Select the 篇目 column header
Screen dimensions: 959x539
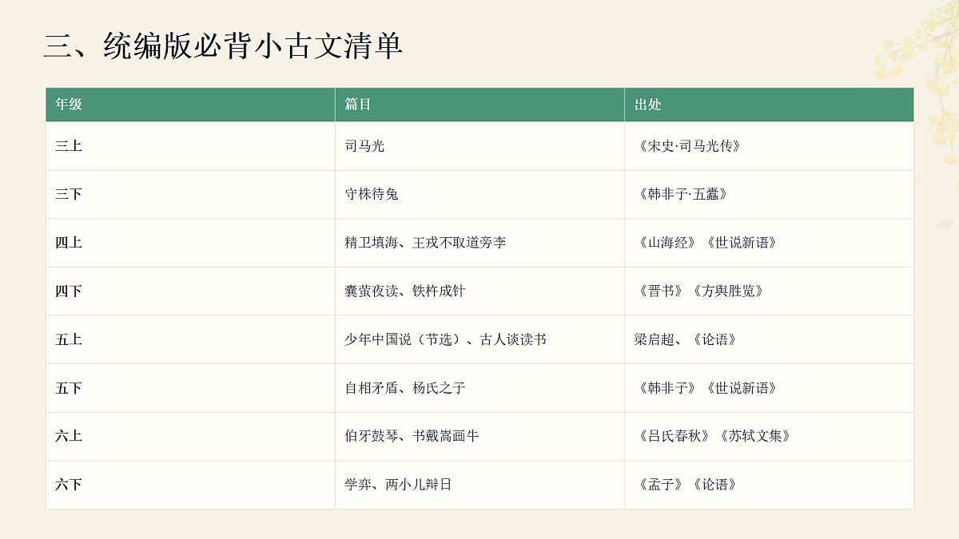pyautogui.click(x=479, y=105)
